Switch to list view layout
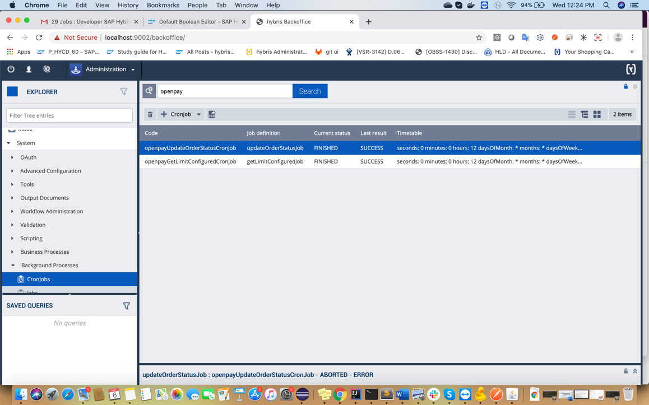 coord(572,114)
